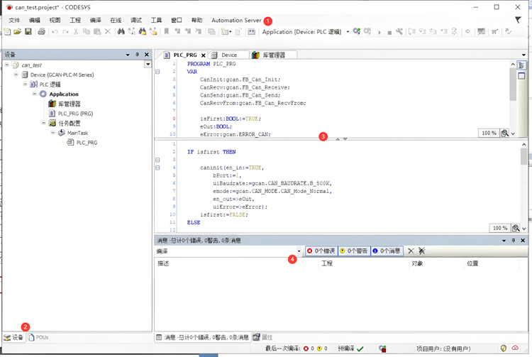
Task: Select PLC_PRG (PRG) in device tree
Action: [x=74, y=113]
